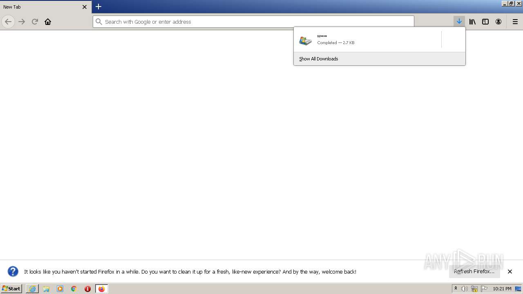Open the Firefox home page
523x294 pixels.
(x=48, y=22)
